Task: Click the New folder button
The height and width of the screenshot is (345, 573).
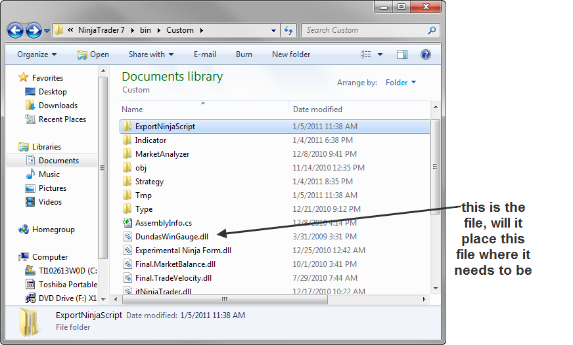Action: point(291,54)
